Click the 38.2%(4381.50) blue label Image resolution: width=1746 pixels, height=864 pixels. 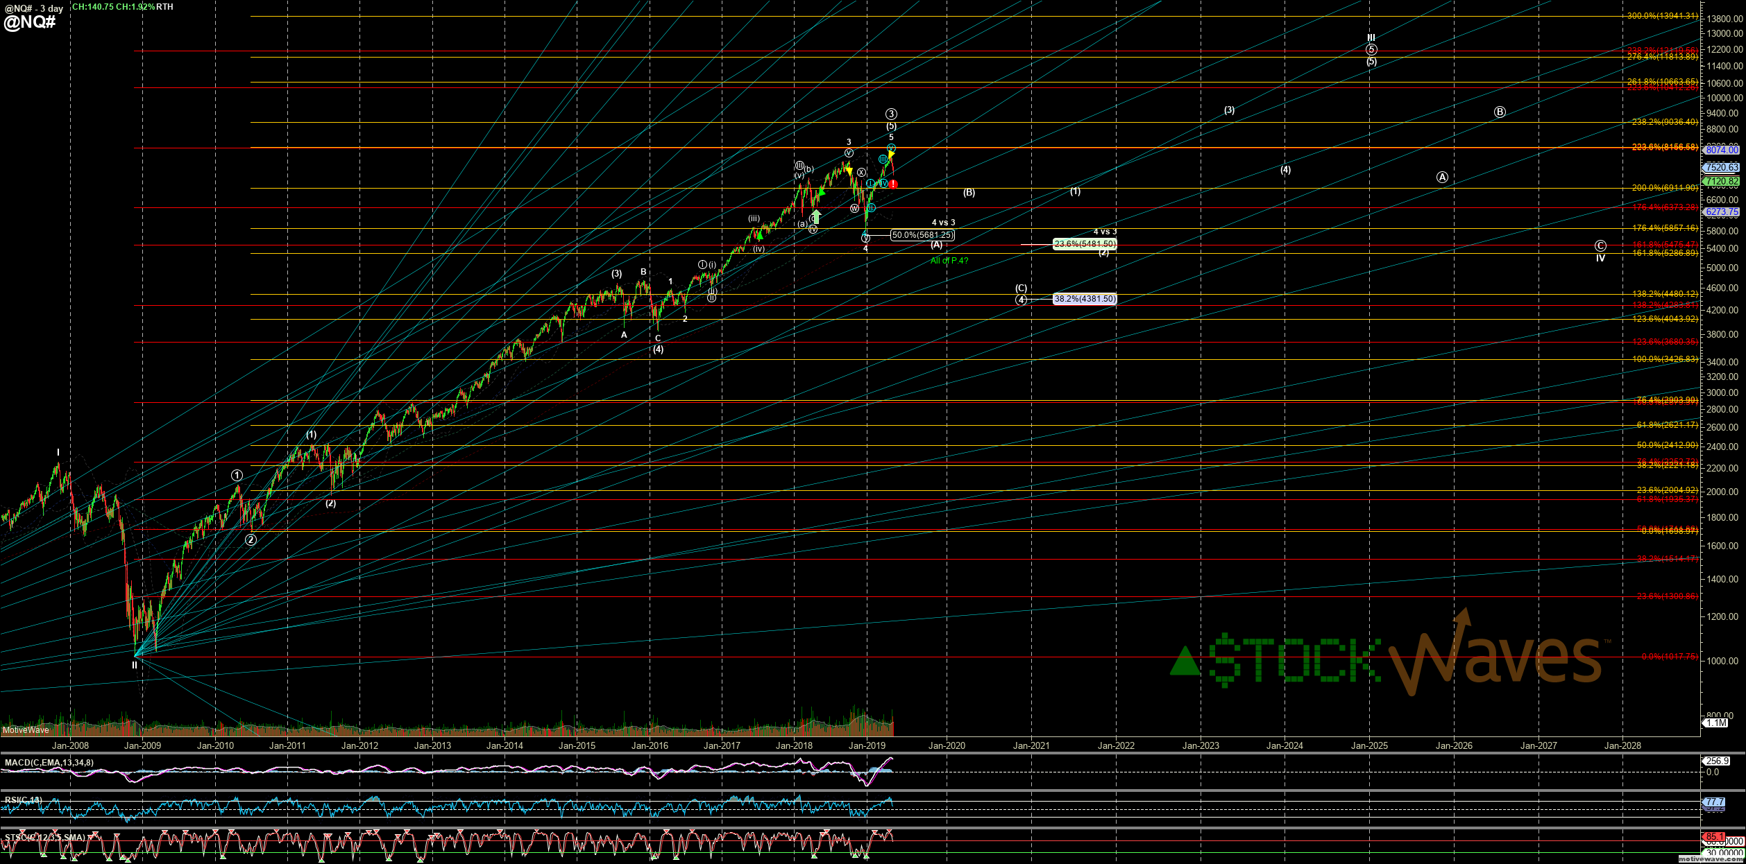1085,299
